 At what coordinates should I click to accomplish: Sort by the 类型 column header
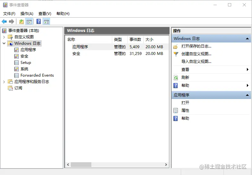(x=120, y=39)
